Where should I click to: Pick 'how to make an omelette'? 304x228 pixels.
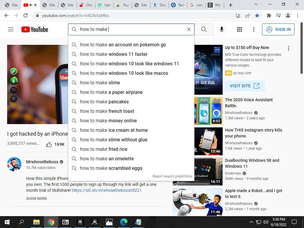pos(131,159)
